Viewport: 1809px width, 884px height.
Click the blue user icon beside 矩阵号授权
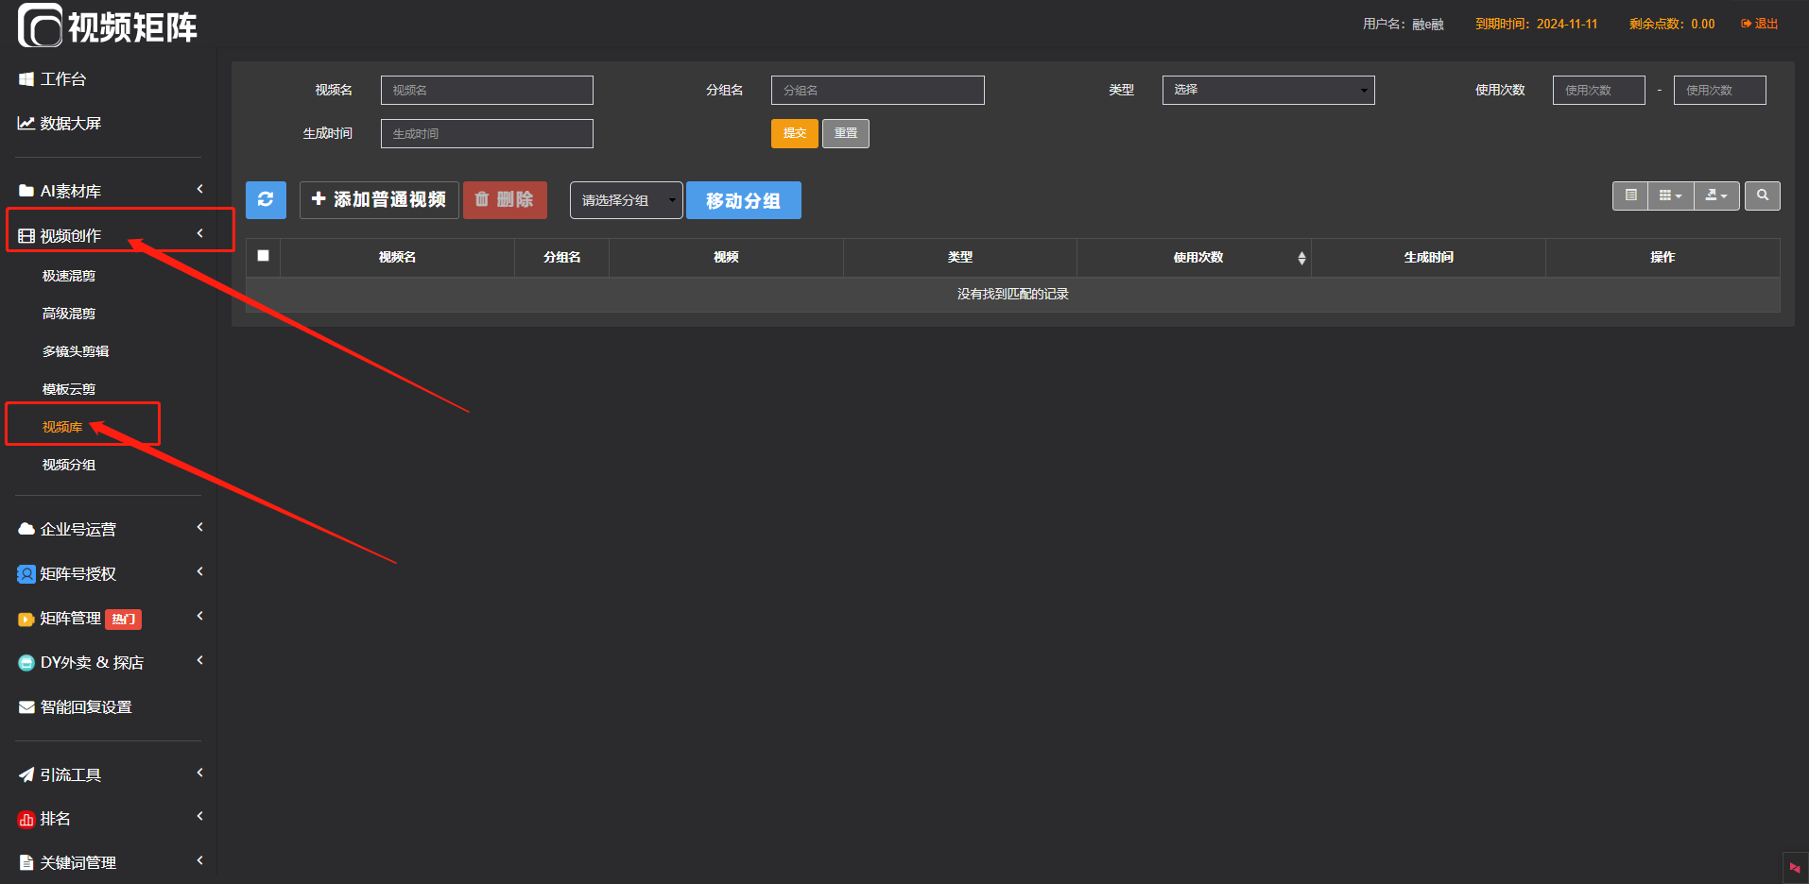(x=26, y=574)
